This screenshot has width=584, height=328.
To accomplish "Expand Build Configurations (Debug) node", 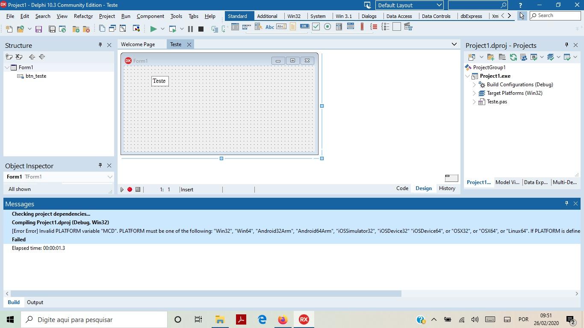I will (474, 85).
